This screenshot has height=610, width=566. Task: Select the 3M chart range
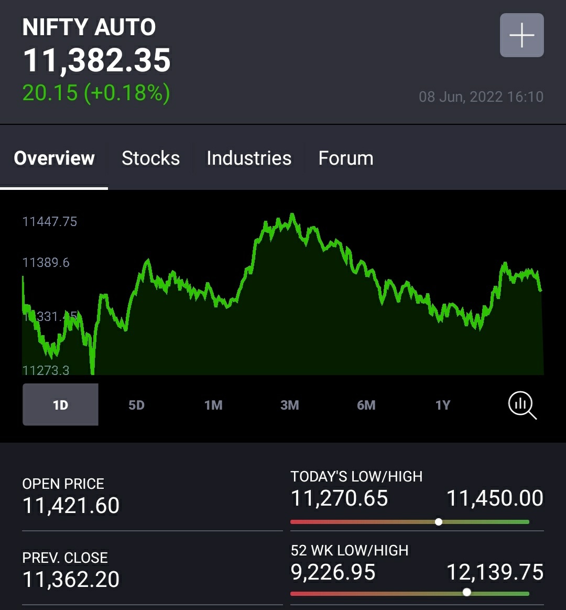pyautogui.click(x=290, y=405)
